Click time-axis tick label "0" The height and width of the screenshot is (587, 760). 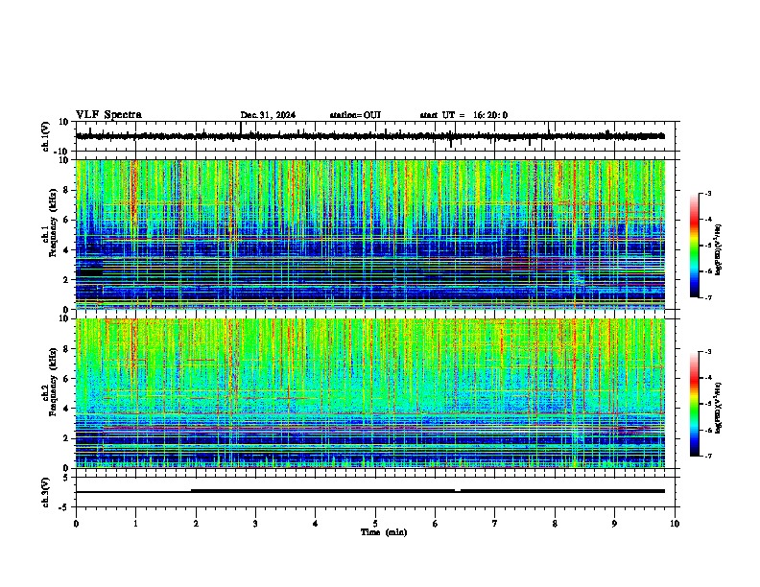click(x=76, y=524)
